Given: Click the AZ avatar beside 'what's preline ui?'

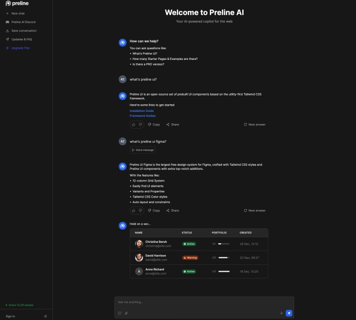Looking at the screenshot, I should (123, 80).
